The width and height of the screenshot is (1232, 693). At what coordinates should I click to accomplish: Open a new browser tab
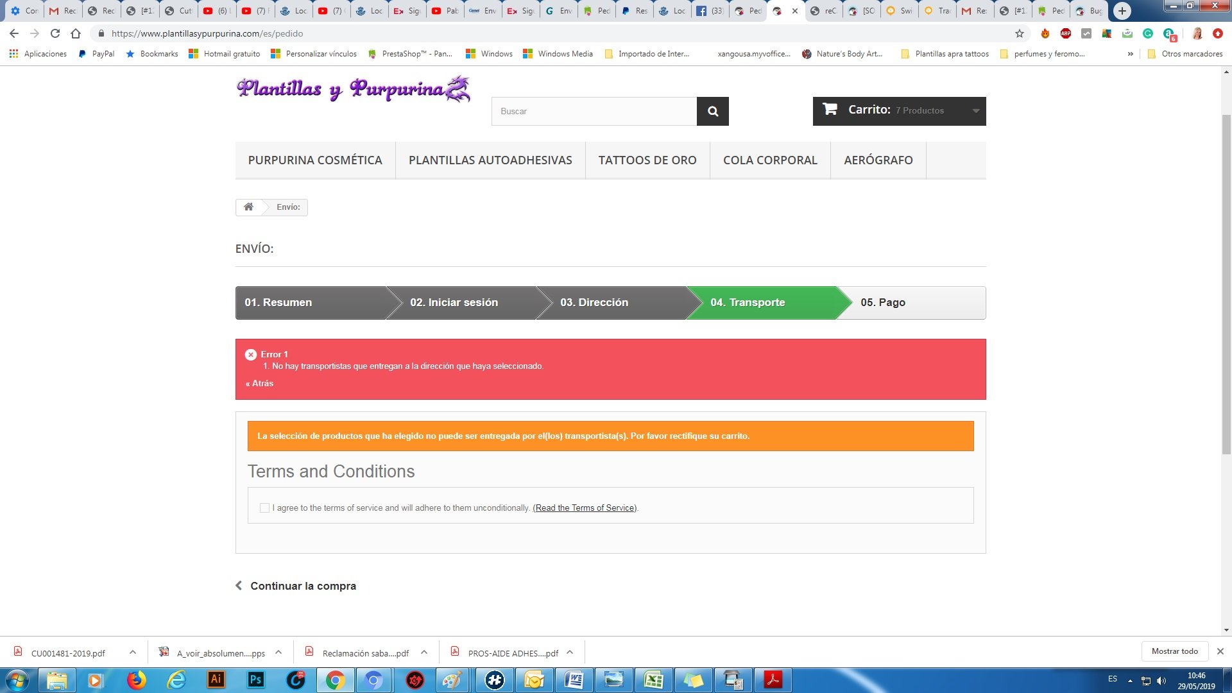(x=1122, y=11)
